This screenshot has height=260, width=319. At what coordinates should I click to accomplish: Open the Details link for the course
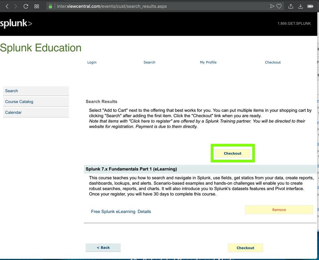click(x=144, y=211)
